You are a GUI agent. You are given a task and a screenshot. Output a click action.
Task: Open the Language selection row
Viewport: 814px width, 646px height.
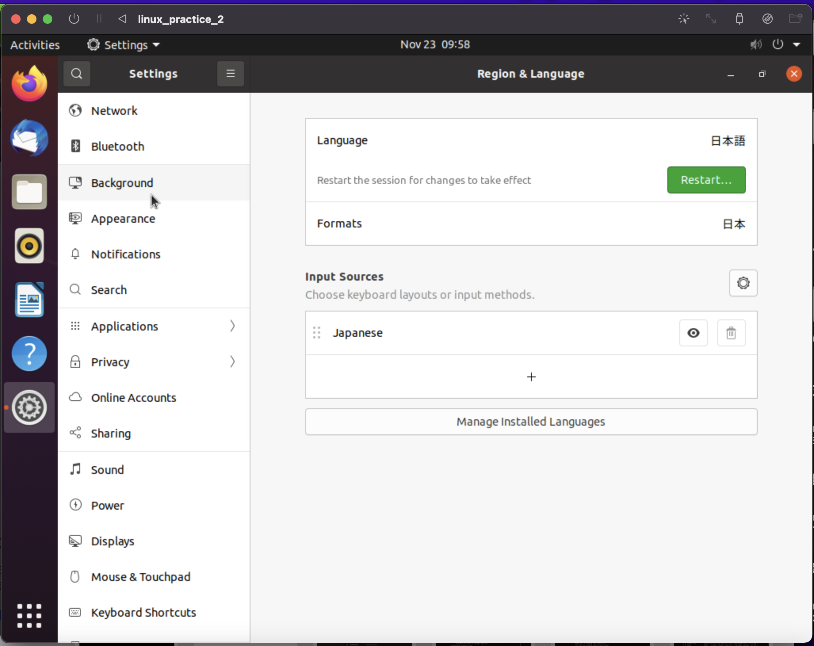pyautogui.click(x=531, y=141)
